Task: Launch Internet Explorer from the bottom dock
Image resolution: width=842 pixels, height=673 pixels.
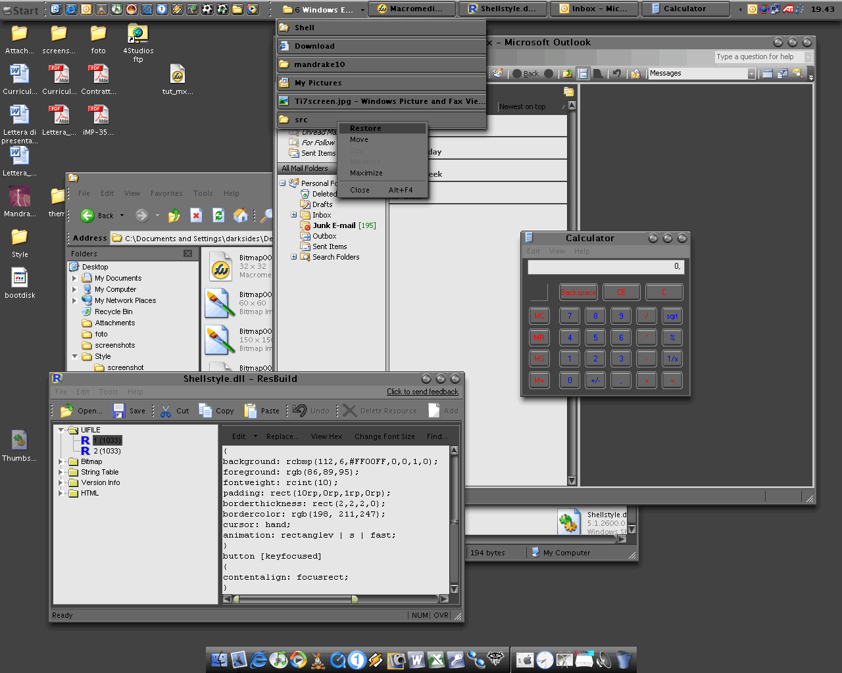Action: tap(259, 659)
